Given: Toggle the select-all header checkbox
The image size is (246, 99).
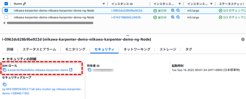Looking at the screenshot, I should tap(6, 4).
